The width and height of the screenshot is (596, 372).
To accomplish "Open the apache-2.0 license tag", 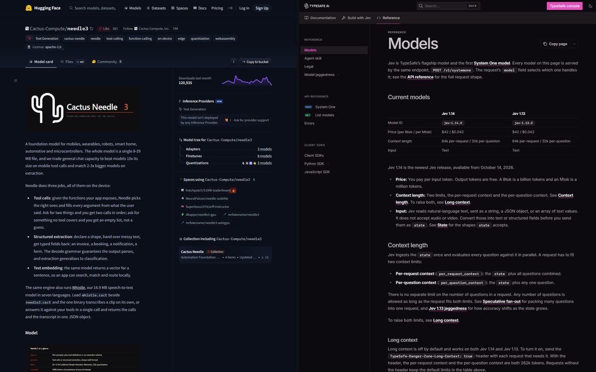I will coord(44,47).
